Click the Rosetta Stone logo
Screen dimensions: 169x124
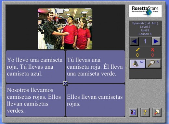[x=145, y=11]
